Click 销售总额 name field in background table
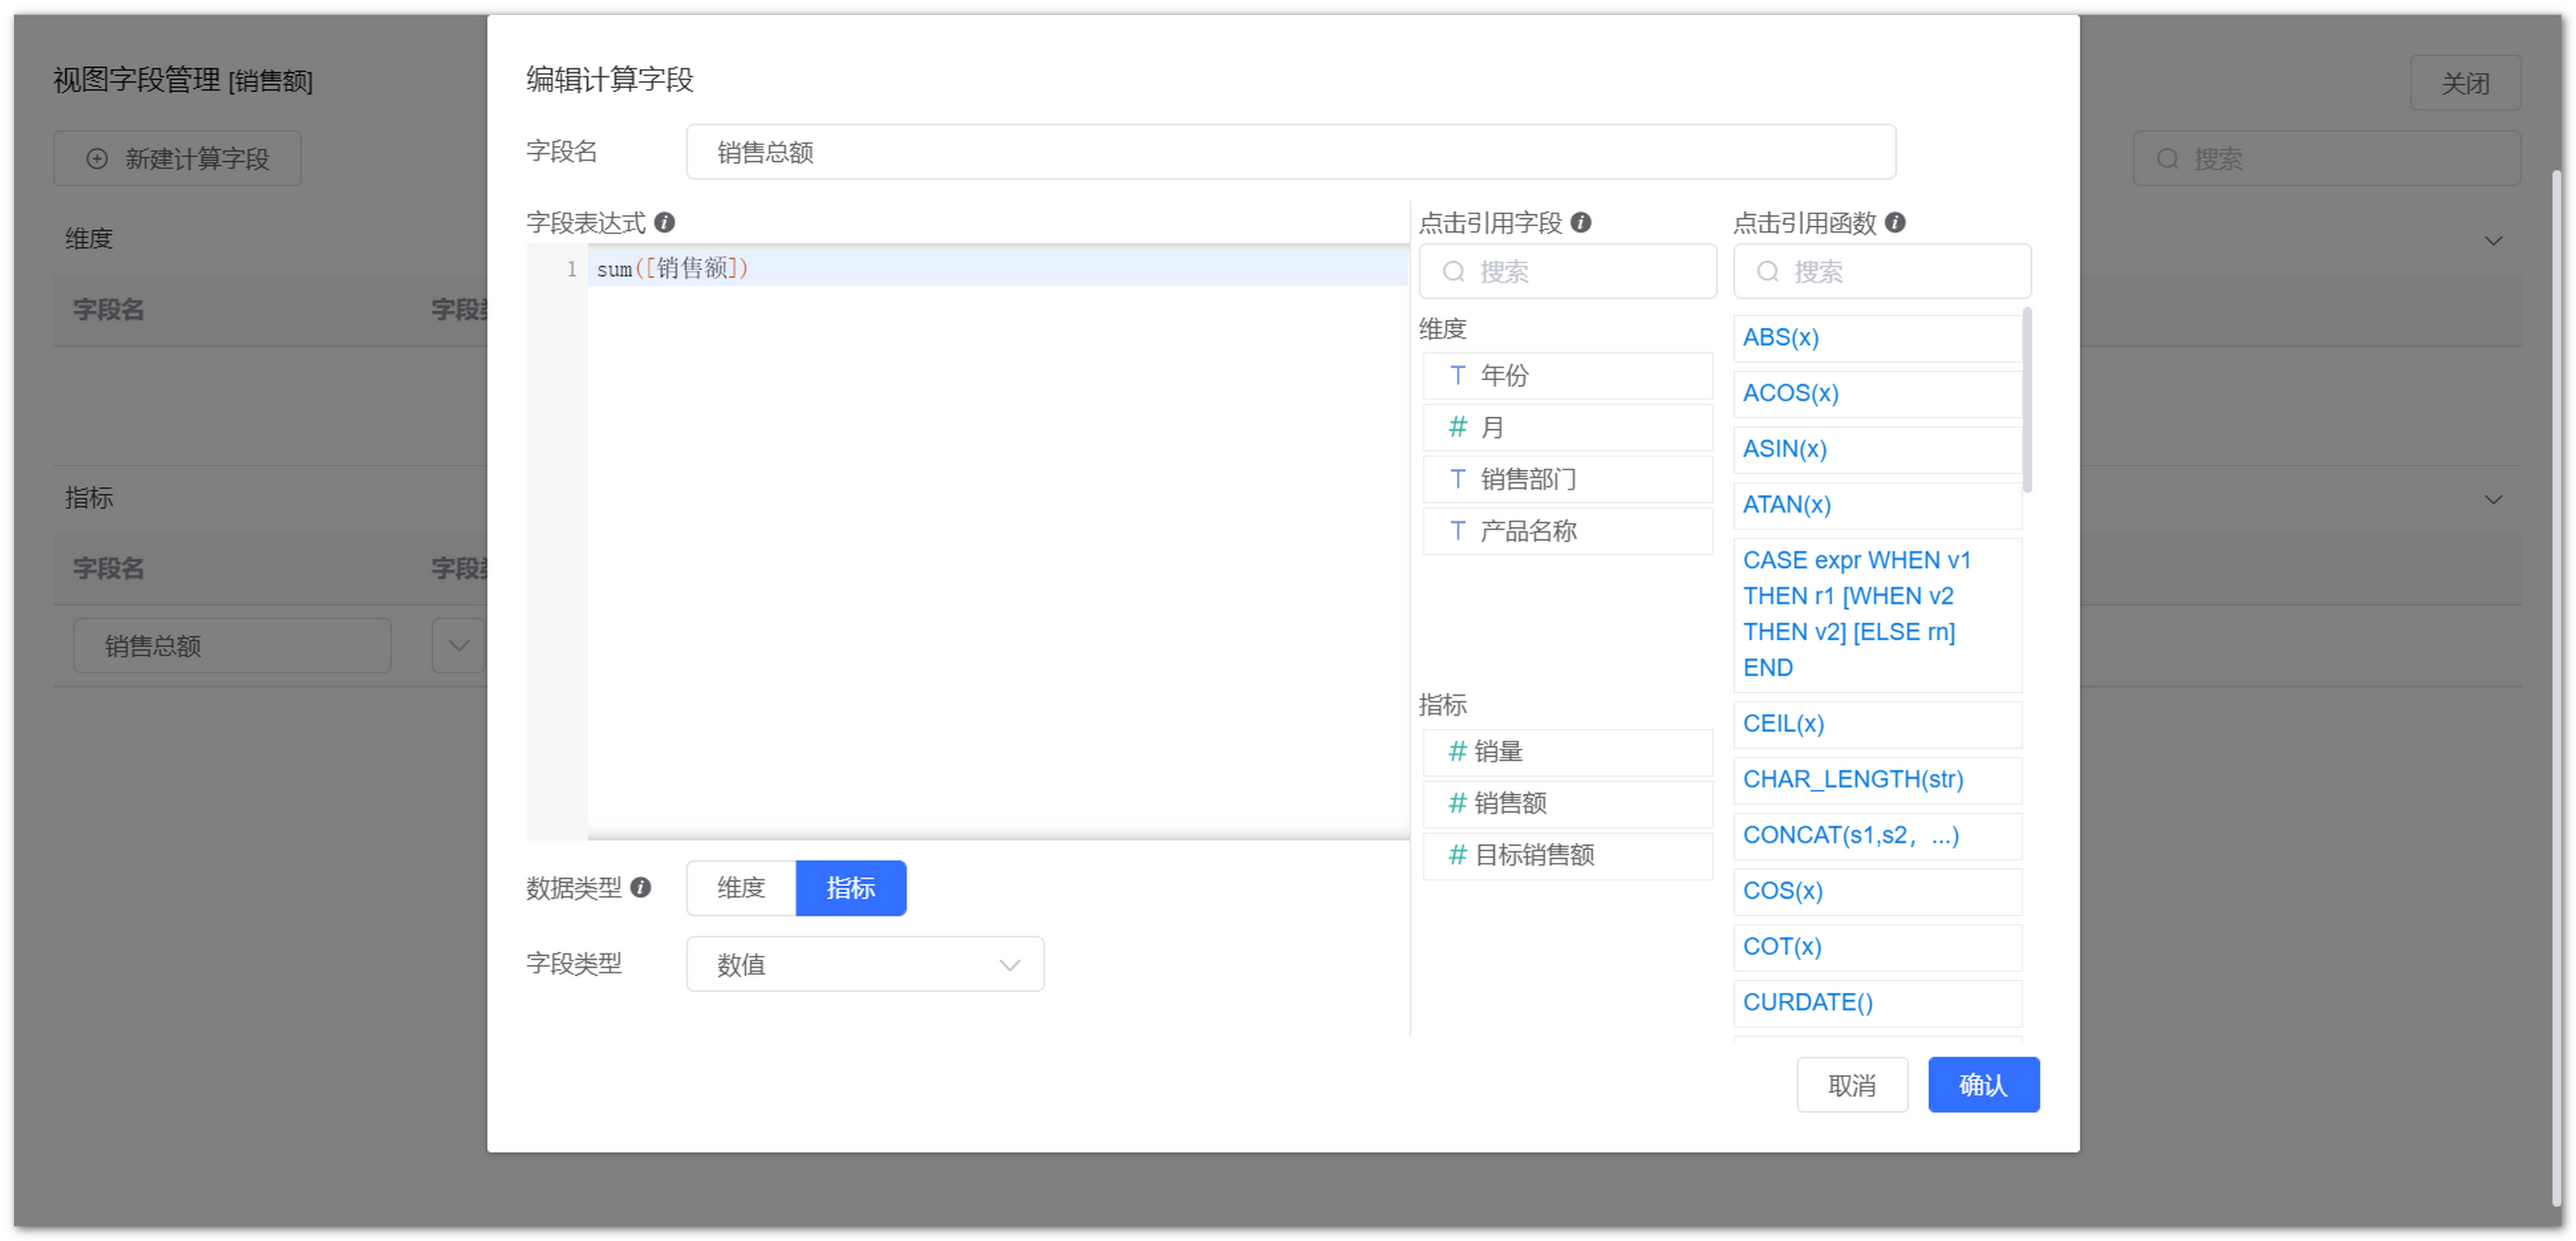This screenshot has width=2576, height=1241. point(232,645)
